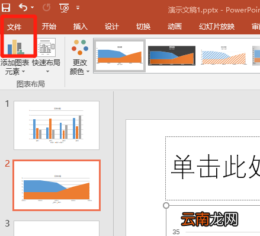Expand the 添加图表元素 dropdown arrow
The height and width of the screenshot is (236, 260).
point(23,71)
